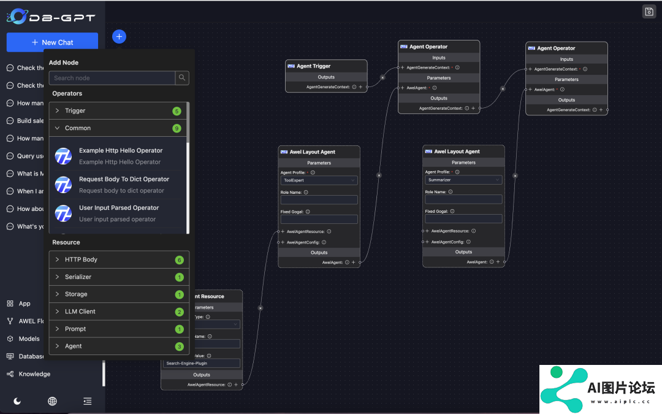Open the 'Build sale' conversation
This screenshot has width=662, height=414.
[25, 121]
